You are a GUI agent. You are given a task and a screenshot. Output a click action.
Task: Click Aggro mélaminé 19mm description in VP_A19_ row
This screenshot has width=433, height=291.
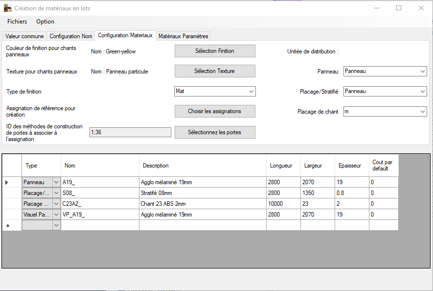(x=203, y=215)
